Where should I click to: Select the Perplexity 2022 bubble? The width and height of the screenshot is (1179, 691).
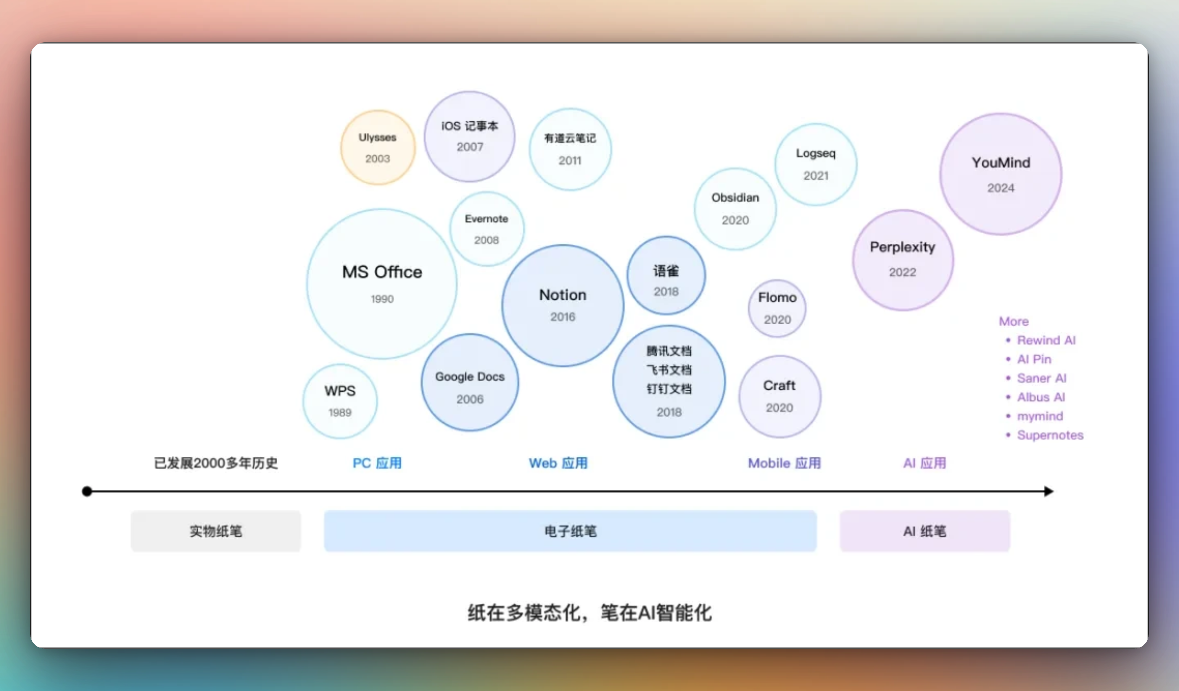[903, 259]
